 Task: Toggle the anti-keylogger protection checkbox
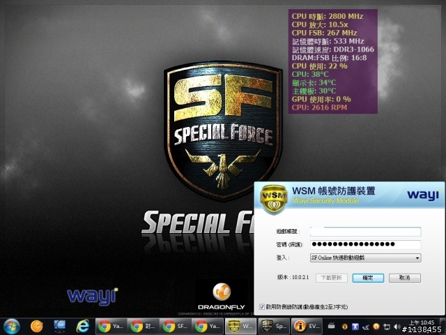tap(262, 307)
